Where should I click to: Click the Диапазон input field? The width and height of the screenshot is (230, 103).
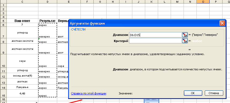pyautogui.click(x=155, y=35)
